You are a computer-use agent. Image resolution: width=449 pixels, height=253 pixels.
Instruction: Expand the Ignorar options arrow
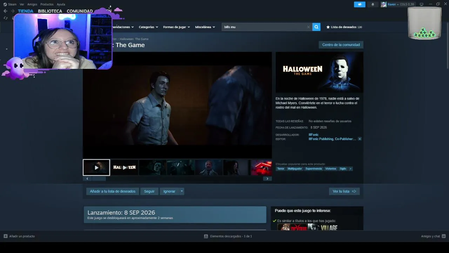tap(182, 191)
